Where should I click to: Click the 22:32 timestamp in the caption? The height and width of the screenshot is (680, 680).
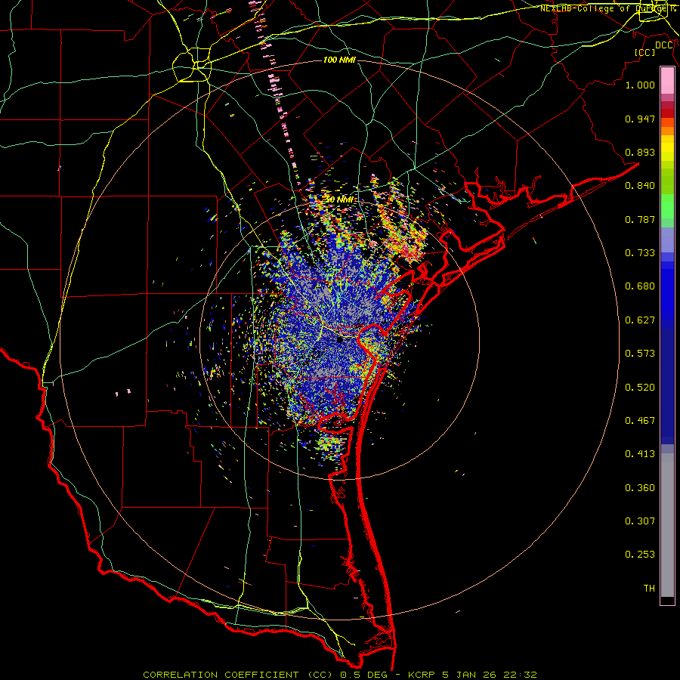point(520,675)
